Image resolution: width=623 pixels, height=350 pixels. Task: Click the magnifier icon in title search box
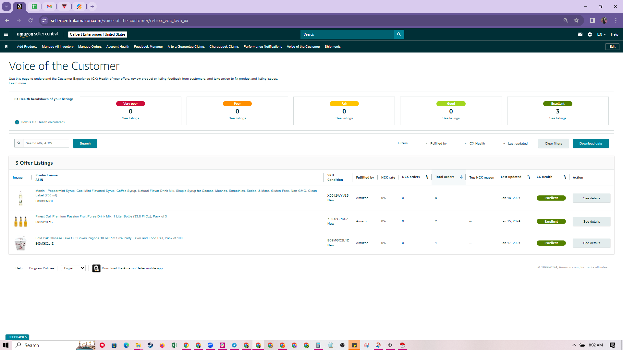(x=19, y=143)
